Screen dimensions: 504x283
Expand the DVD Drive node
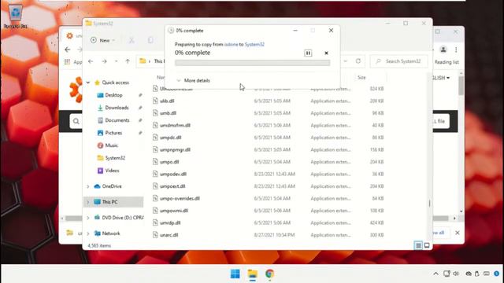(x=88, y=218)
